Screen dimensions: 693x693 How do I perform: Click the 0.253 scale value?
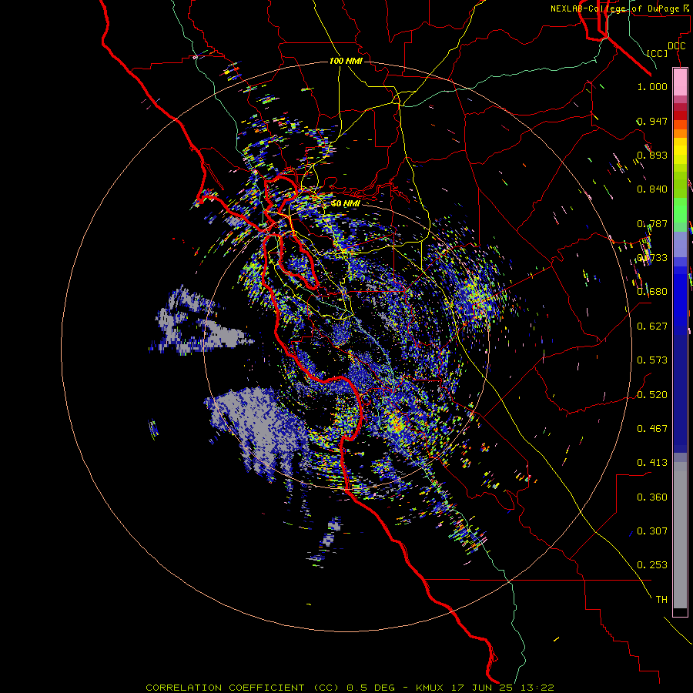(652, 565)
